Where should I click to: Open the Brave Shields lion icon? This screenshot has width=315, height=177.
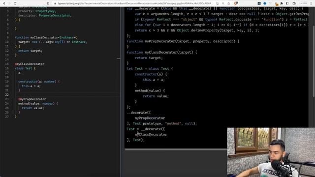click(x=236, y=3)
